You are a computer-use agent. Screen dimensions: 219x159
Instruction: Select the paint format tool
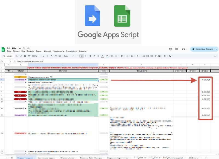tap(29, 56)
